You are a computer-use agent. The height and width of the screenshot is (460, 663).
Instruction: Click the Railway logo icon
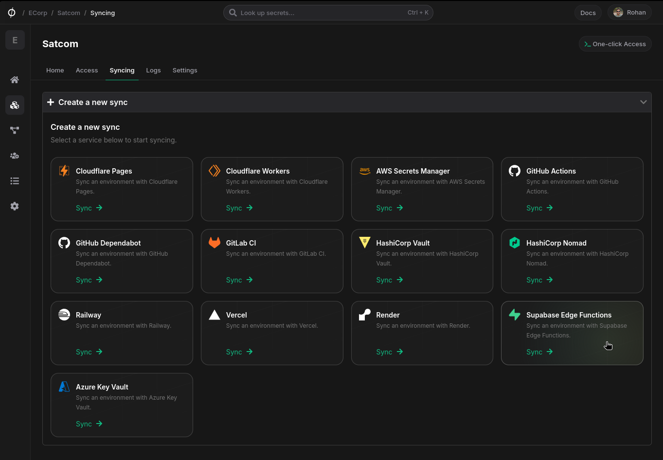pos(64,315)
